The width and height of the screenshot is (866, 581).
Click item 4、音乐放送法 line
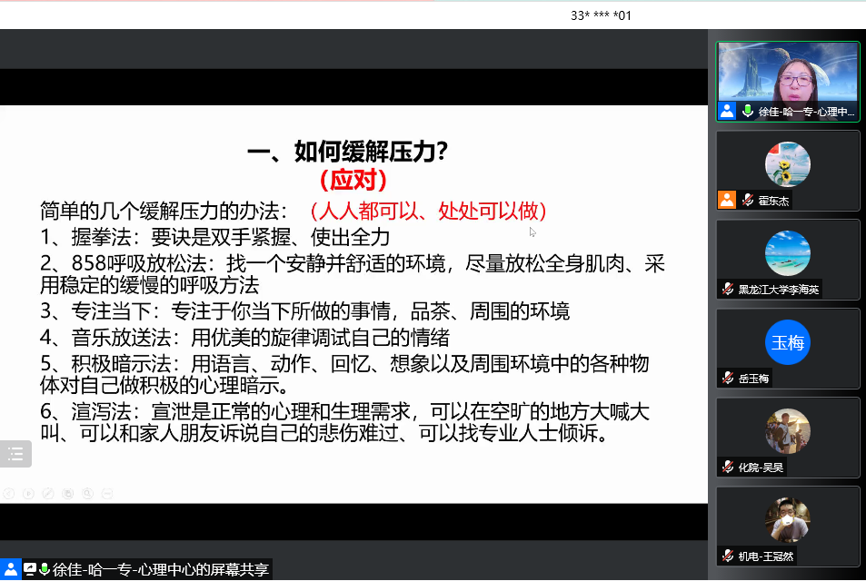pyautogui.click(x=244, y=337)
